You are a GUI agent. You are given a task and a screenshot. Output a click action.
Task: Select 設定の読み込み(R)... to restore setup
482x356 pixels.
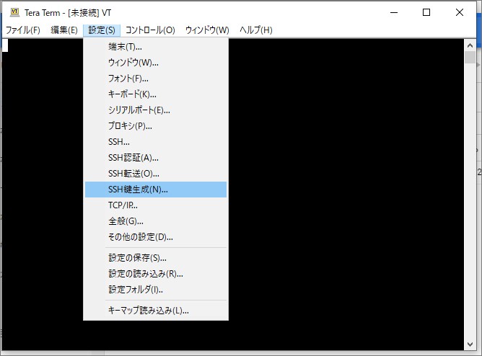[x=156, y=274]
